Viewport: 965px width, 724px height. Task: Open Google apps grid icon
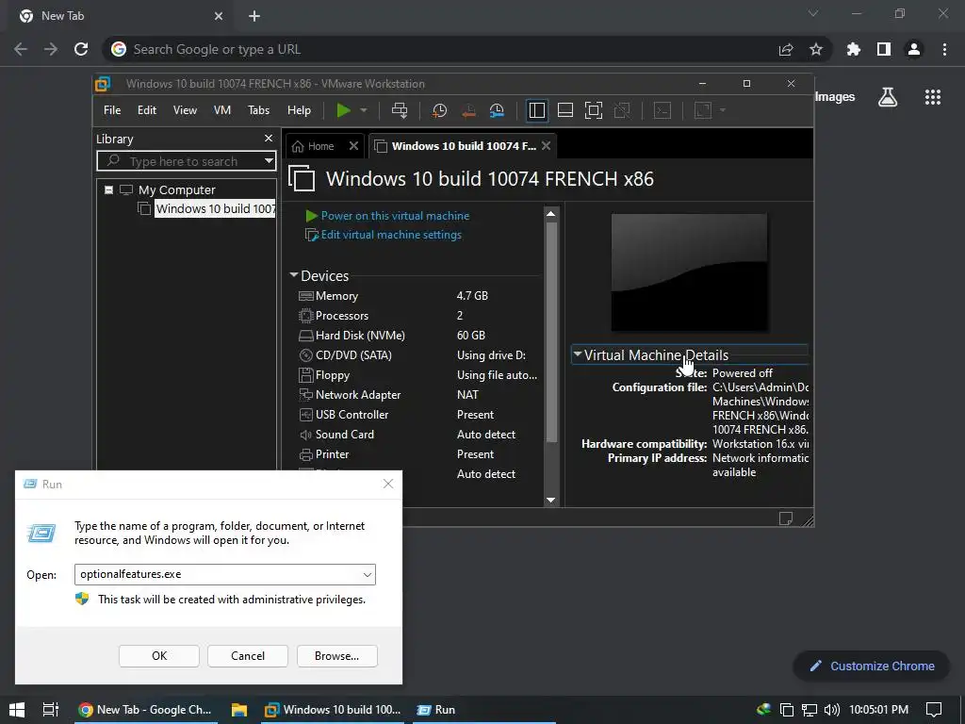(x=933, y=97)
